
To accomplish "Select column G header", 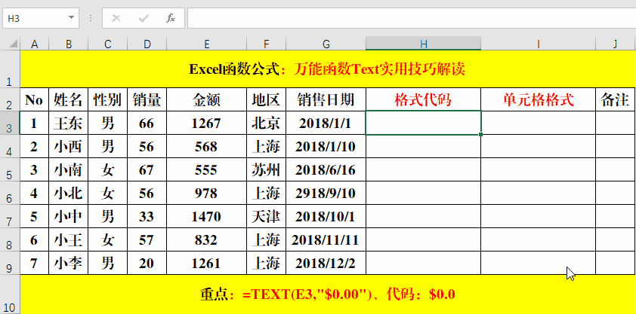I will click(x=326, y=44).
